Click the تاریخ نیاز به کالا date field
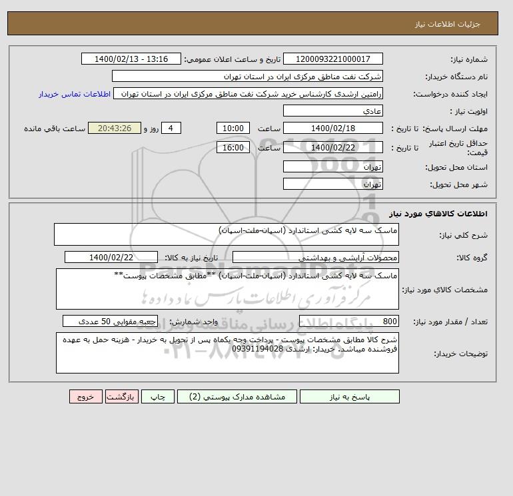Viewport: 513px width, 496px height. click(x=111, y=257)
